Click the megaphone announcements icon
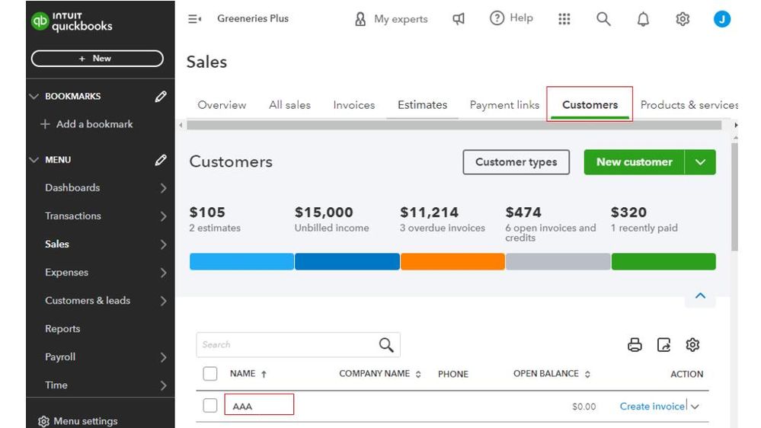The image size is (761, 428). (x=459, y=19)
